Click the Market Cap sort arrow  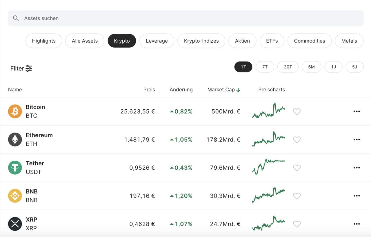click(x=238, y=90)
